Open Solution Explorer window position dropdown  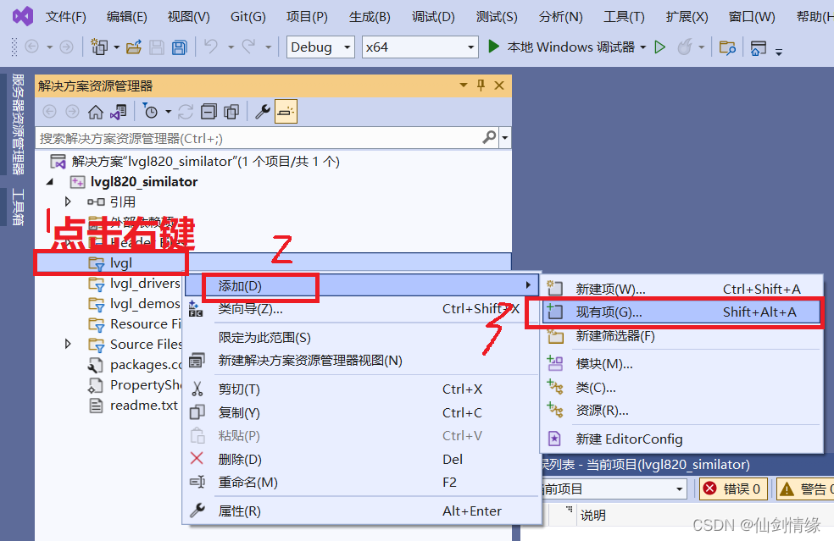pos(464,86)
